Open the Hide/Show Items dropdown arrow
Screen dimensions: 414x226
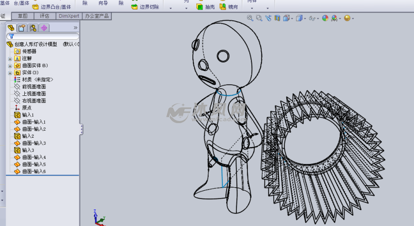coord(318,19)
